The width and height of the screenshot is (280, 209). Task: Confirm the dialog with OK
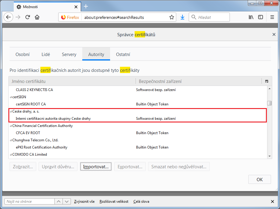click(x=259, y=179)
